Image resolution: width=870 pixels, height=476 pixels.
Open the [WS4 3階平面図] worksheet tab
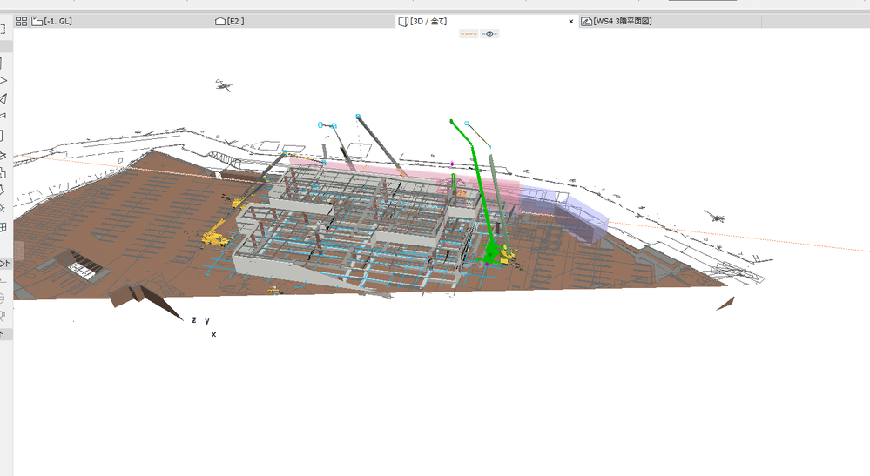[x=670, y=22]
